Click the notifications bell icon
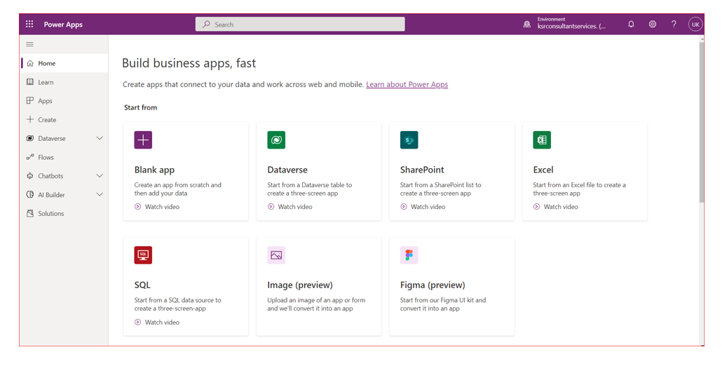 (631, 24)
